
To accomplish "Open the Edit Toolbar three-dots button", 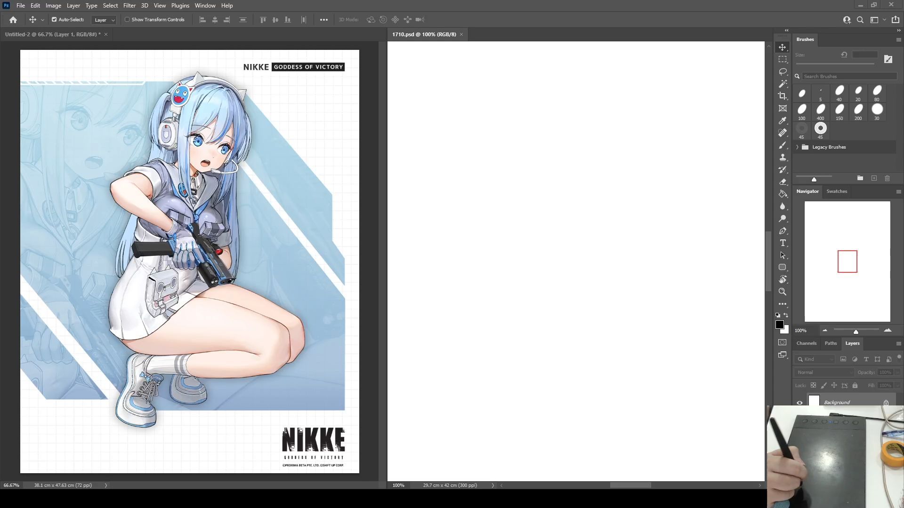I will [783, 304].
